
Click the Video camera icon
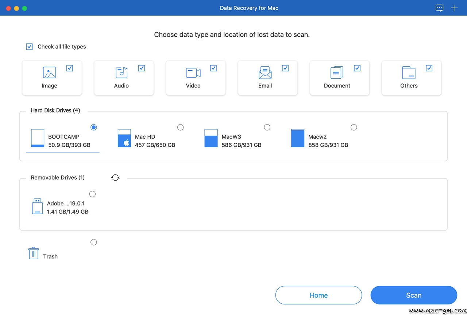pyautogui.click(x=193, y=73)
